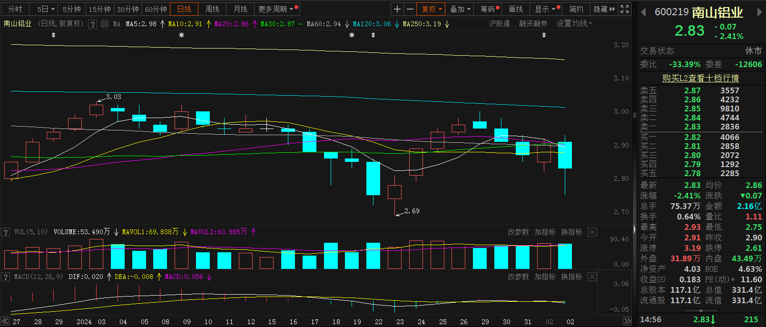
Task: Enter fullscreen chart view
Action: click(625, 9)
